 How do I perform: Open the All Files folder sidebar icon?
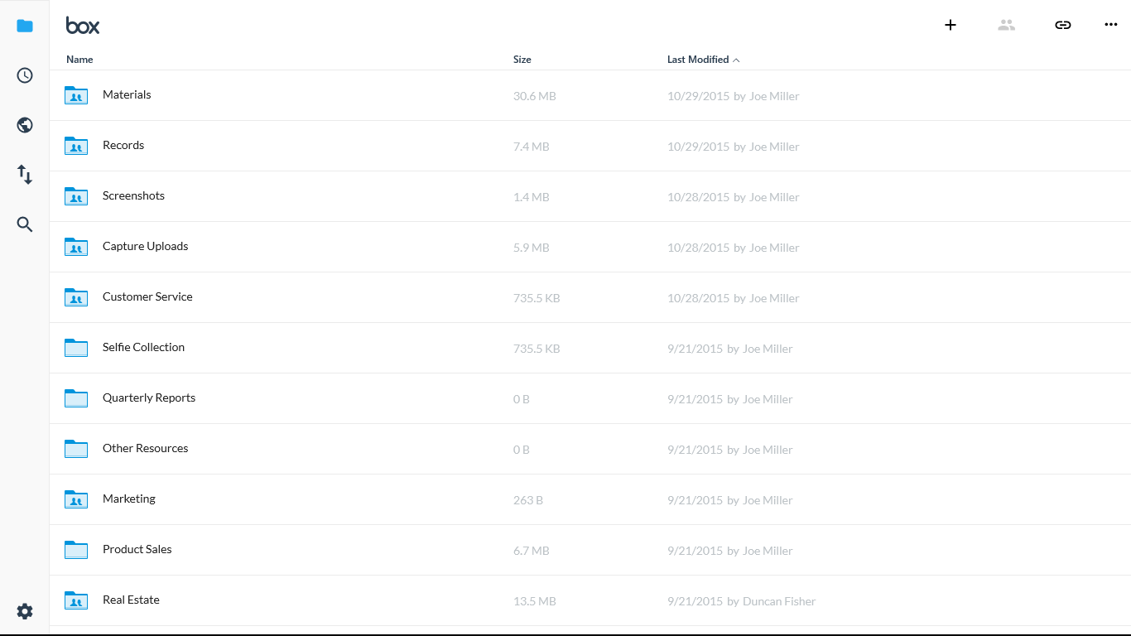[x=25, y=26]
